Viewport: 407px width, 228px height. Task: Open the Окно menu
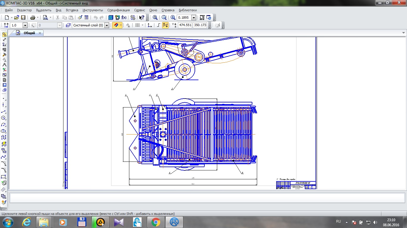click(x=153, y=10)
